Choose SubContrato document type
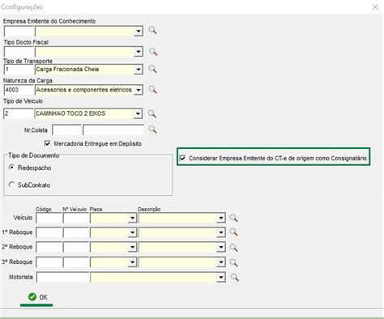This screenshot has width=384, height=319. click(11, 185)
